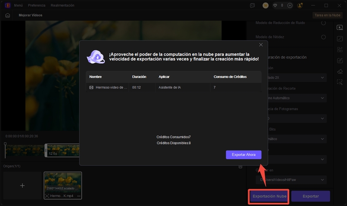Click the video preview area

(124, 75)
